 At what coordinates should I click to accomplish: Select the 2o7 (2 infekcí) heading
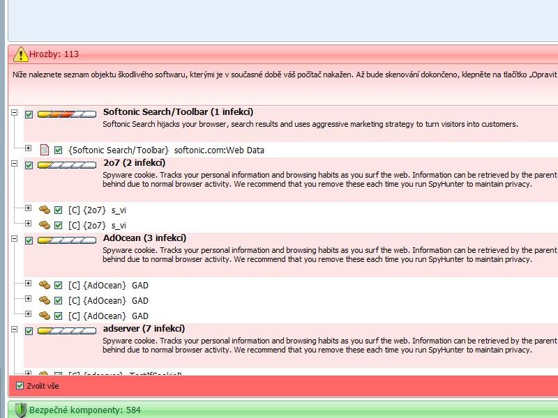coord(134,163)
